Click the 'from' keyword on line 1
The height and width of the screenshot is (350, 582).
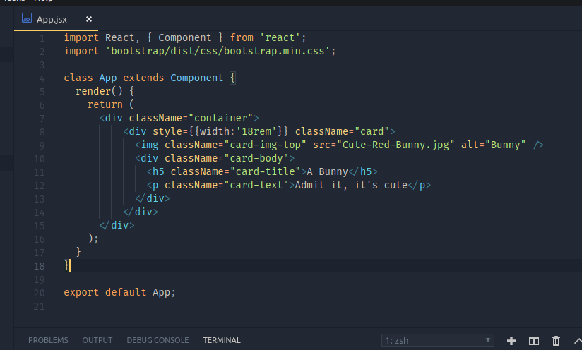coord(242,37)
